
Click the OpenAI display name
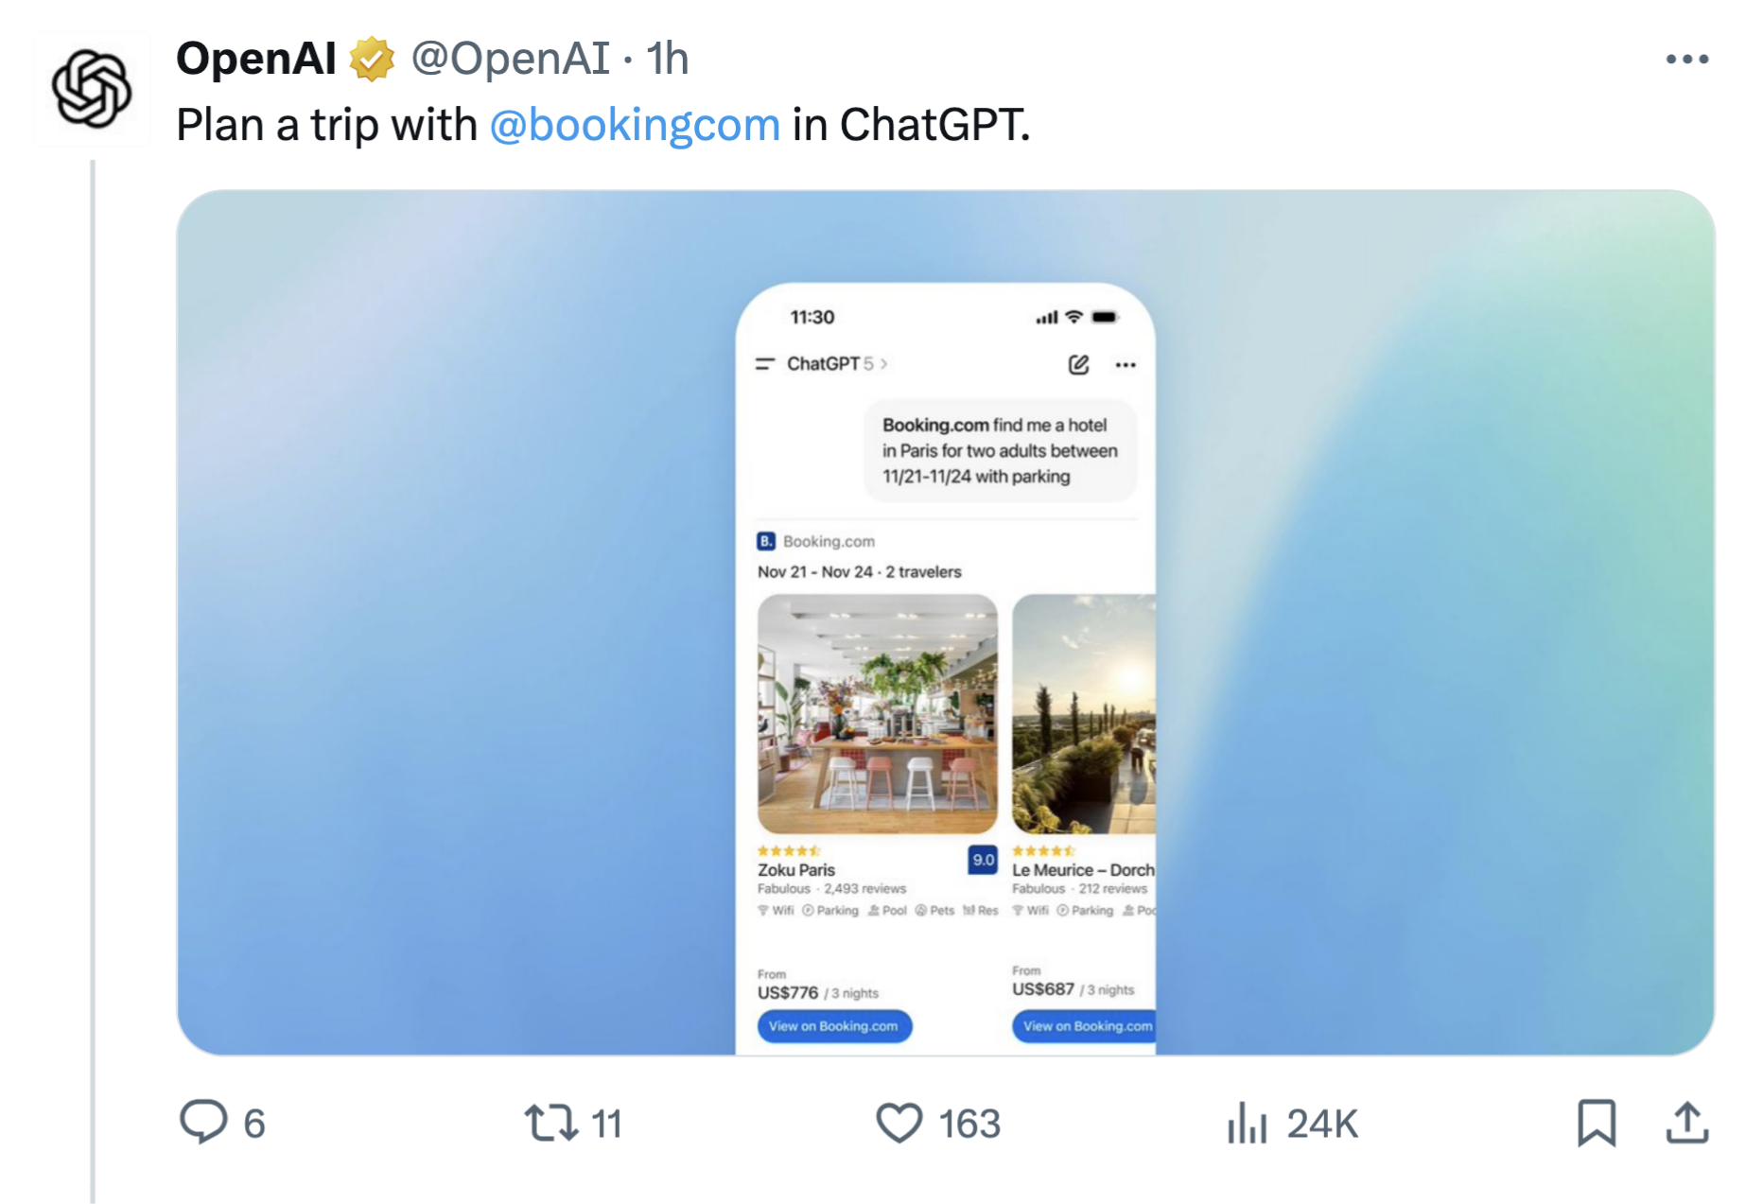tap(256, 59)
